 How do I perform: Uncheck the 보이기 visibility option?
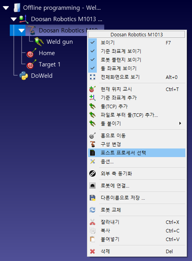click(x=92, y=43)
